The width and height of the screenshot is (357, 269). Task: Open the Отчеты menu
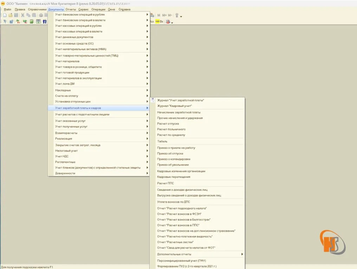(x=71, y=9)
